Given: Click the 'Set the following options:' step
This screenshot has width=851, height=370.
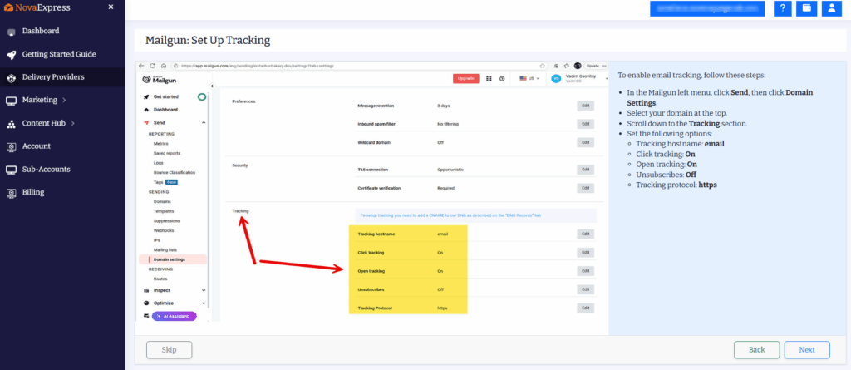Looking at the screenshot, I should coord(669,134).
